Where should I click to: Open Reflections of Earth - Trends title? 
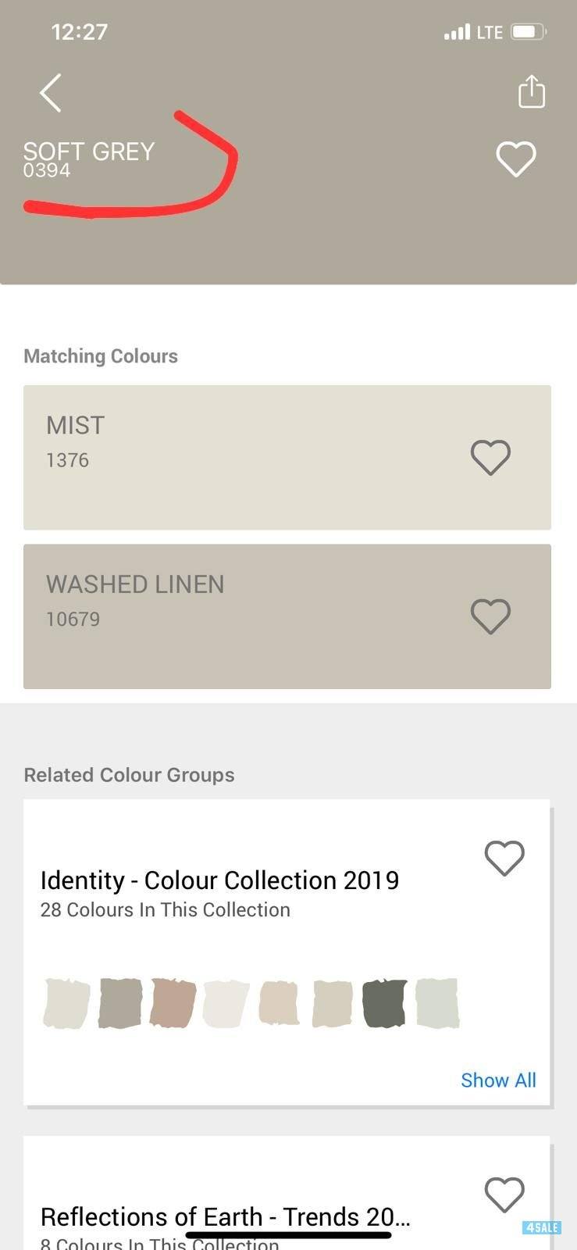pos(225,1217)
